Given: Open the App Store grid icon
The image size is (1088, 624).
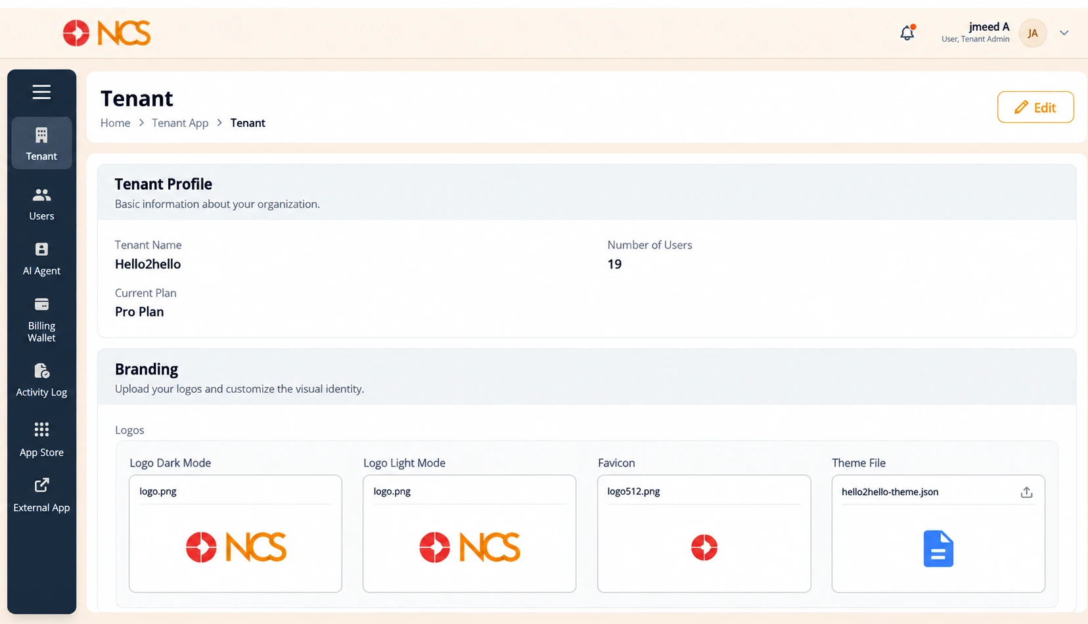Looking at the screenshot, I should pyautogui.click(x=41, y=430).
